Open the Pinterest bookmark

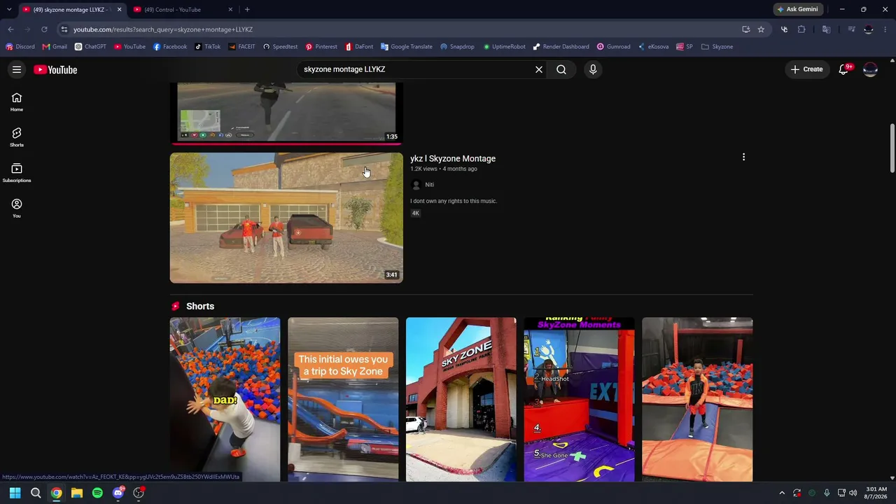click(x=321, y=47)
